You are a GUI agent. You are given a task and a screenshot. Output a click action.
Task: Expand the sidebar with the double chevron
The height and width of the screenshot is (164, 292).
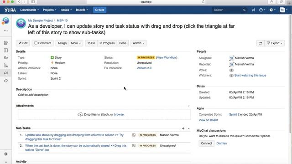[6, 162]
